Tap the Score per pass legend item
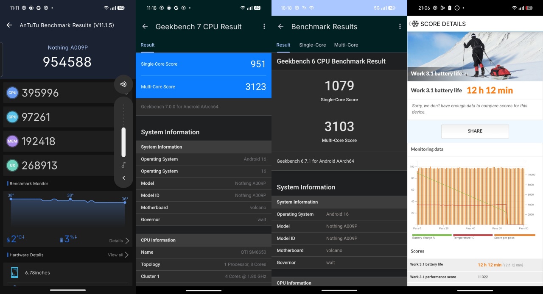Image resolution: width=543 pixels, height=294 pixels. [515, 236]
